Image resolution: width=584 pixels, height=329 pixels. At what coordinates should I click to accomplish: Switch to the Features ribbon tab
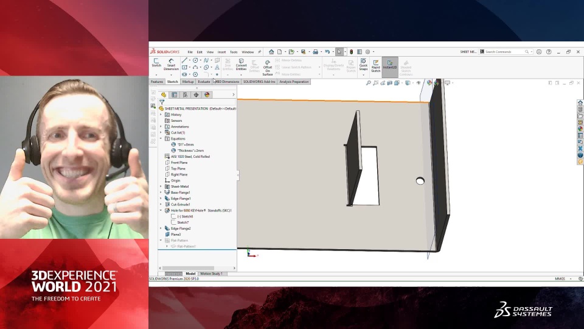[x=157, y=82]
